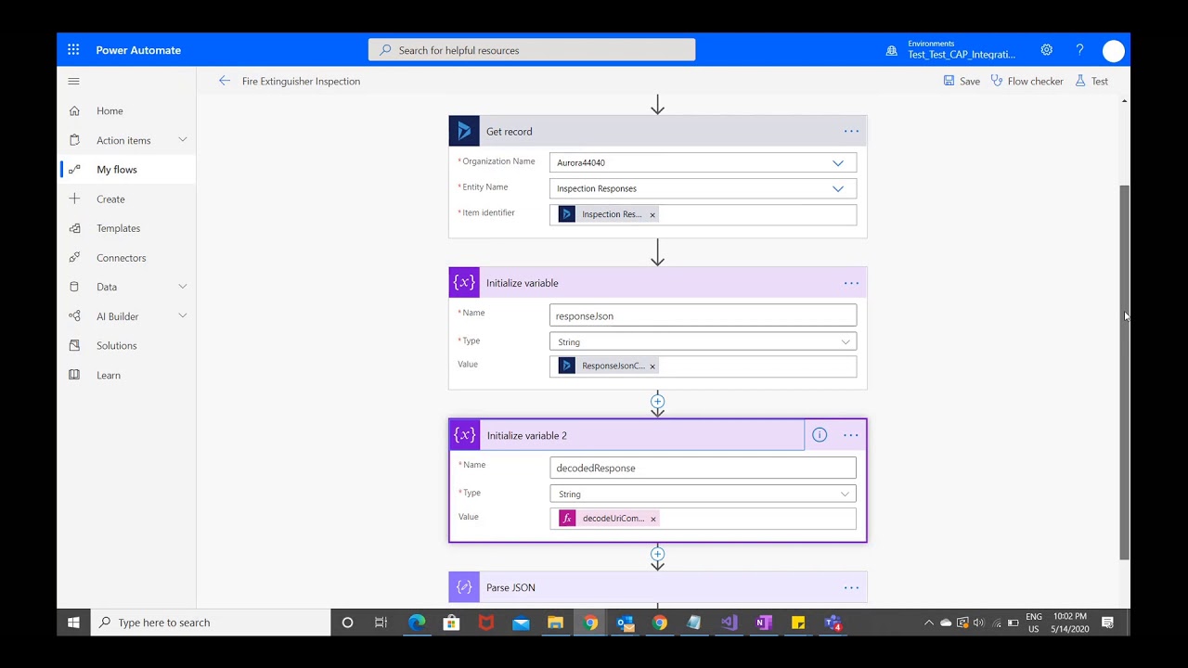
Task: Click scrollbar up arrow at top
Action: pyautogui.click(x=1125, y=101)
